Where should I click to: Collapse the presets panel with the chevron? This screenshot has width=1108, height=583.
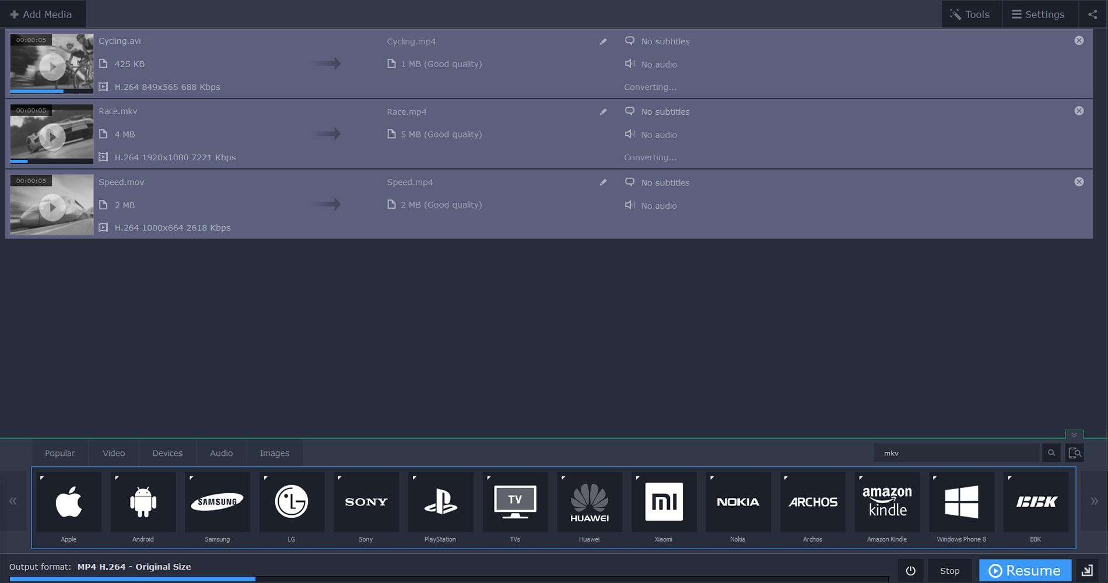point(1074,434)
